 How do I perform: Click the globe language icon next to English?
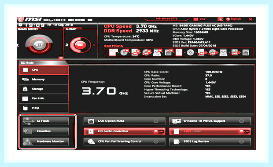[228, 19]
